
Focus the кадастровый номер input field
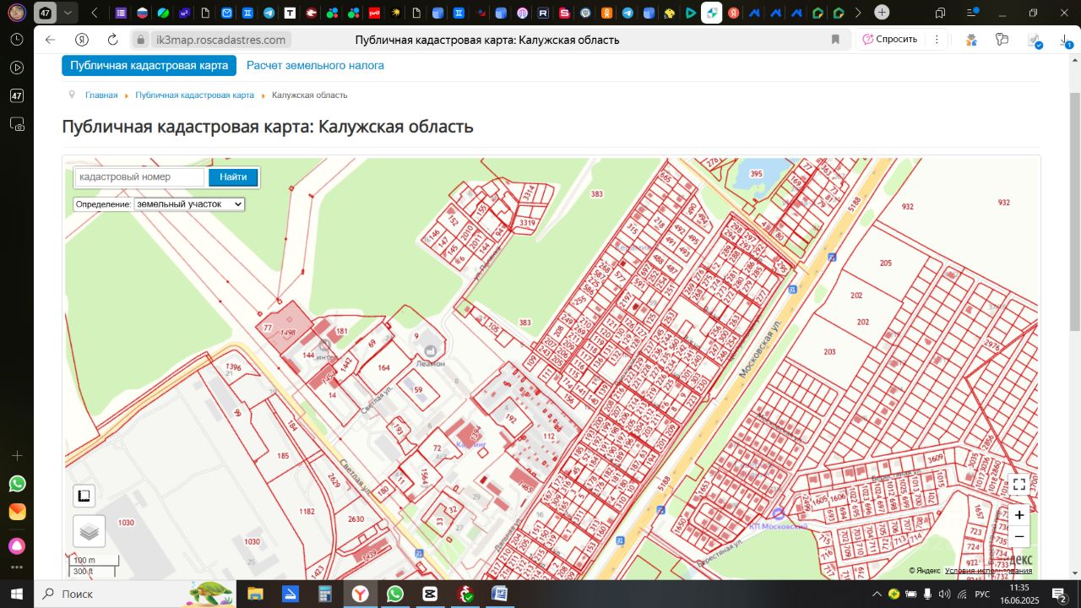139,177
